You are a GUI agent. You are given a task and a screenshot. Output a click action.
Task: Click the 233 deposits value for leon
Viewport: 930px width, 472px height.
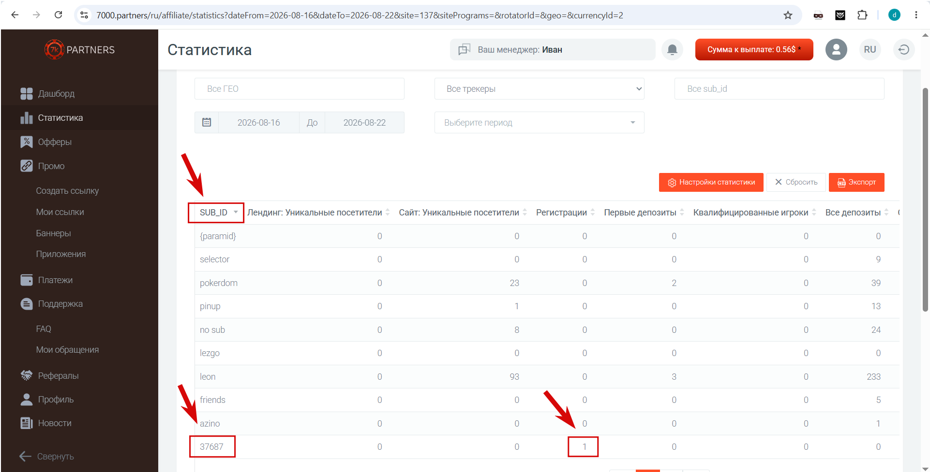873,376
